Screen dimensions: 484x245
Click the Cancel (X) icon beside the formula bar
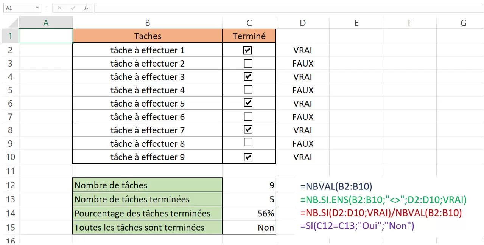point(59,8)
